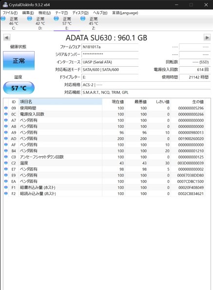Select the 温度 row label in the table
This screenshot has height=290, width=213.
(24, 163)
